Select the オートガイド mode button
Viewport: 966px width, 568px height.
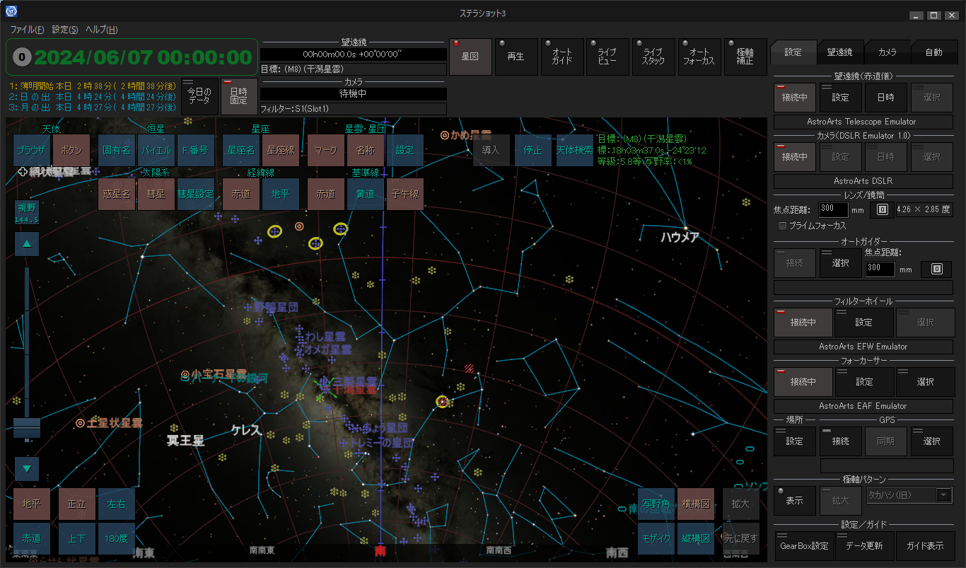tap(562, 57)
